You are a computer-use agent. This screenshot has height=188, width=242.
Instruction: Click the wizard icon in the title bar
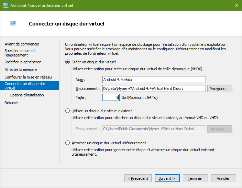click(x=6, y=5)
